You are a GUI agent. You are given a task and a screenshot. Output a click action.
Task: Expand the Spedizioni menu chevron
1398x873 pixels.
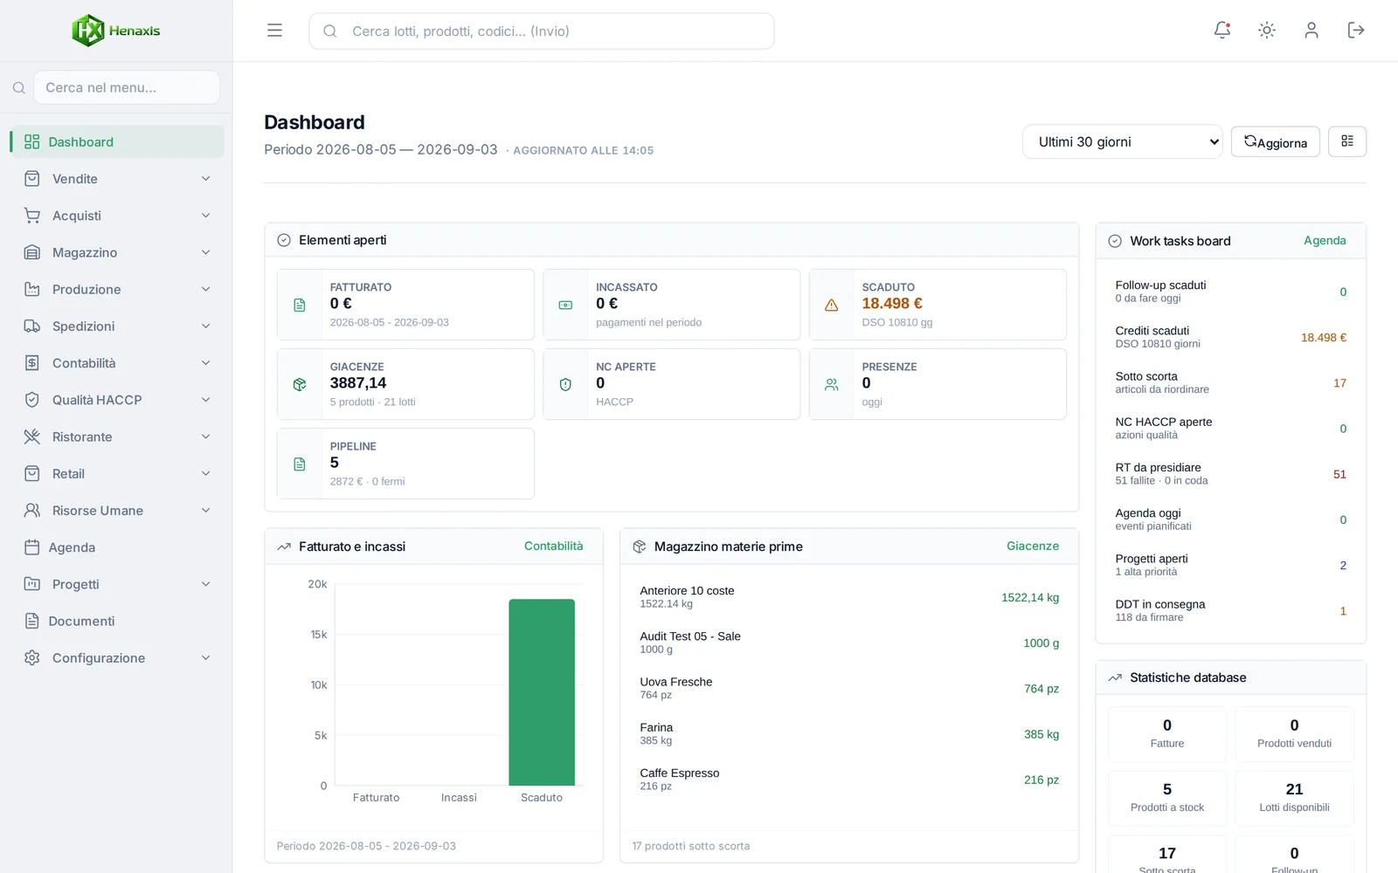coord(206,326)
